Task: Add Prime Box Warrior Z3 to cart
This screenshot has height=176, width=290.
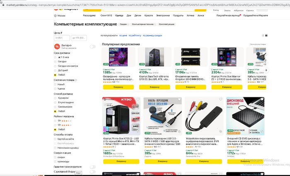Action: click(x=227, y=87)
